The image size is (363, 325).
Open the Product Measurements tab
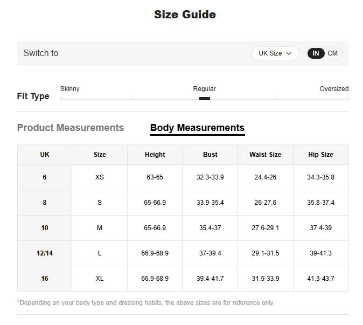[71, 128]
